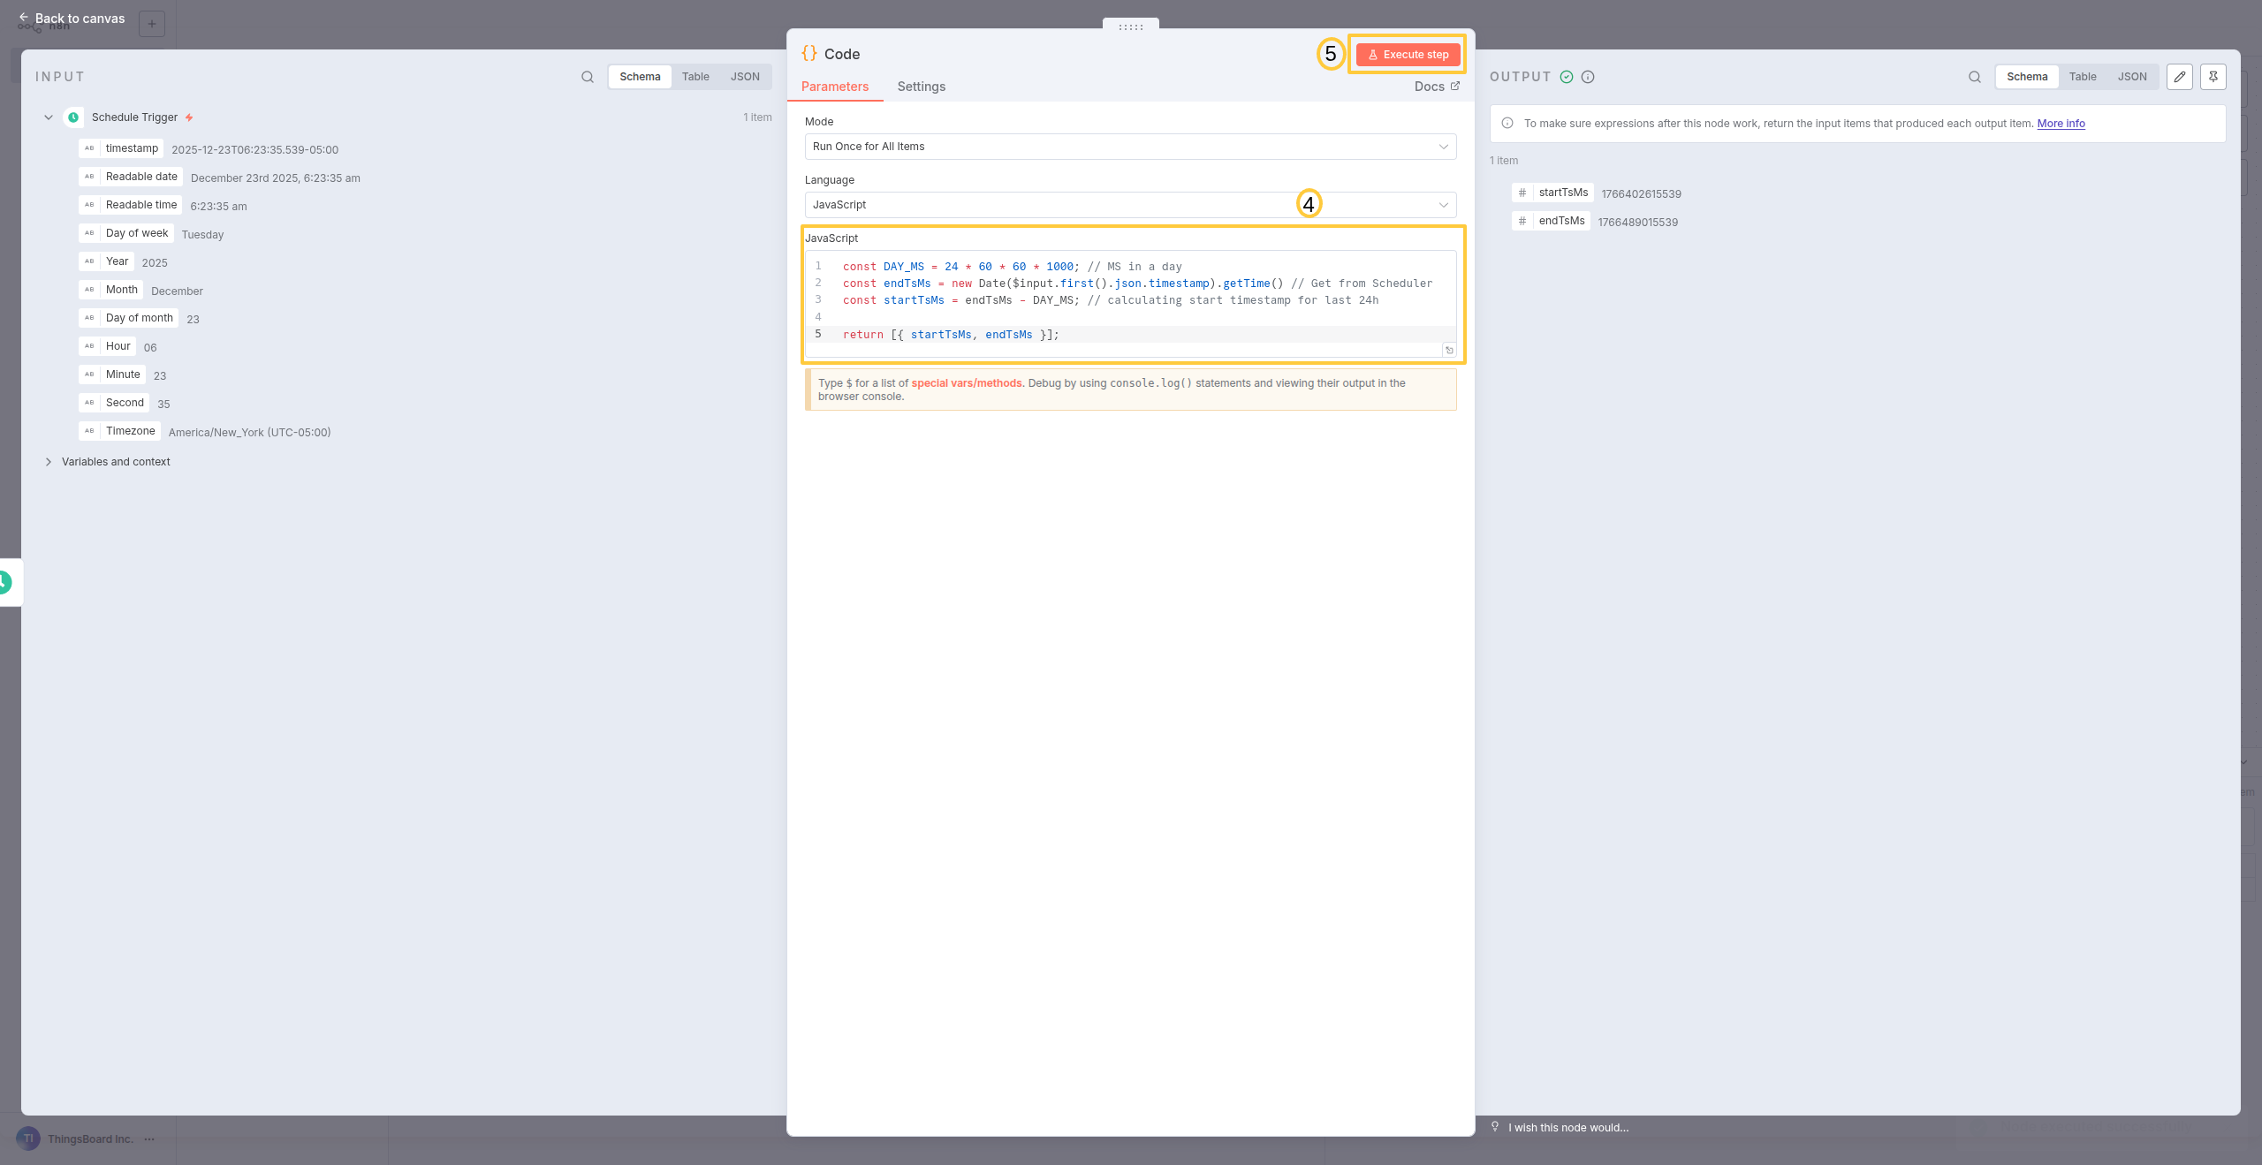Click the info icon next to OUTPUT
Viewport: 2262px width, 1165px height.
pos(1588,77)
